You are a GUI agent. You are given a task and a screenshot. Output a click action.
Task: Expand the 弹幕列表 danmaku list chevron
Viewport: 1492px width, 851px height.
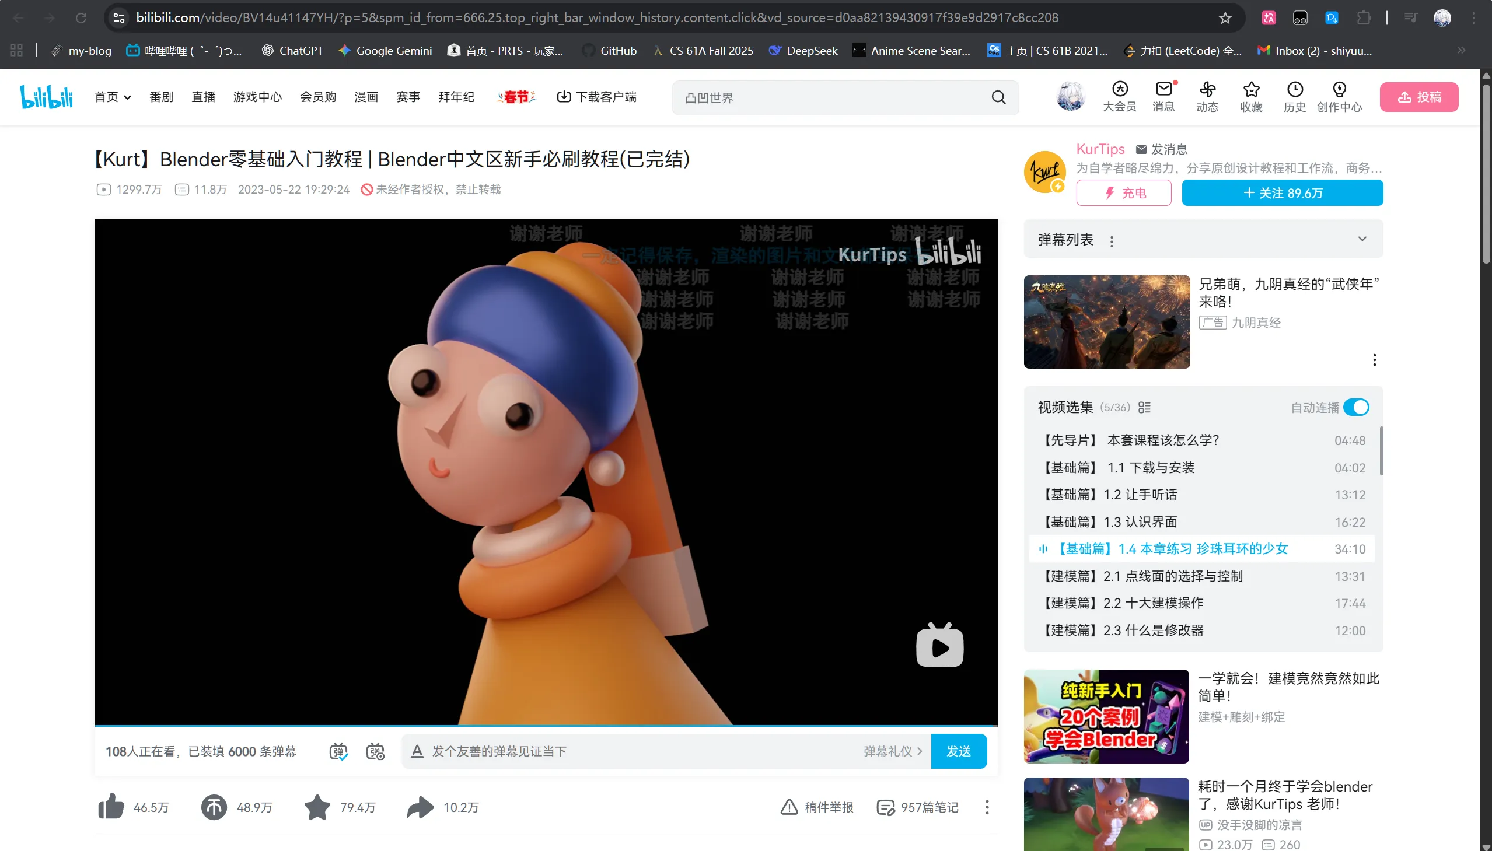[1362, 239]
